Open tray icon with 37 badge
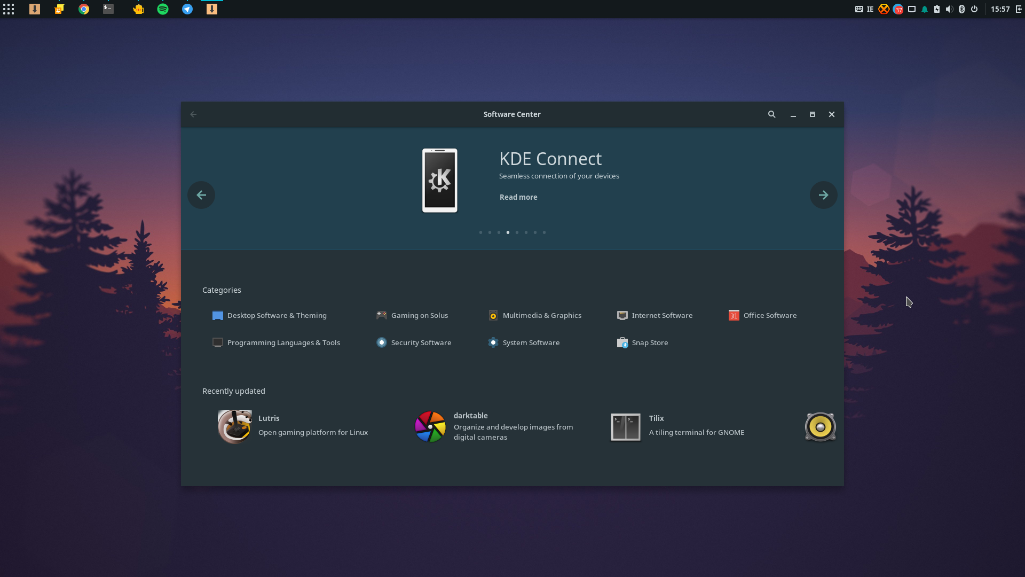 tap(898, 9)
